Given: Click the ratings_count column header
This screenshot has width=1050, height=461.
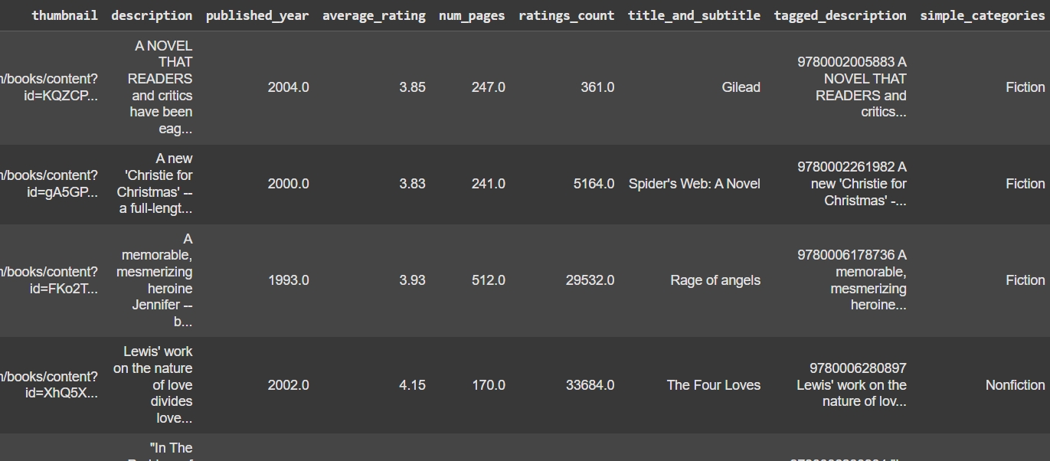Looking at the screenshot, I should tap(566, 15).
